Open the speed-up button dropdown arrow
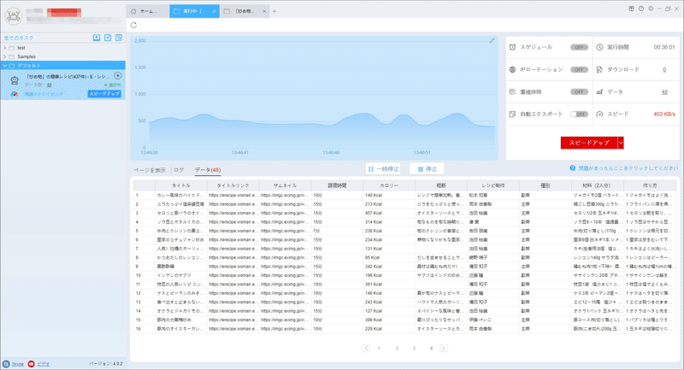This screenshot has width=684, height=370. click(x=621, y=143)
